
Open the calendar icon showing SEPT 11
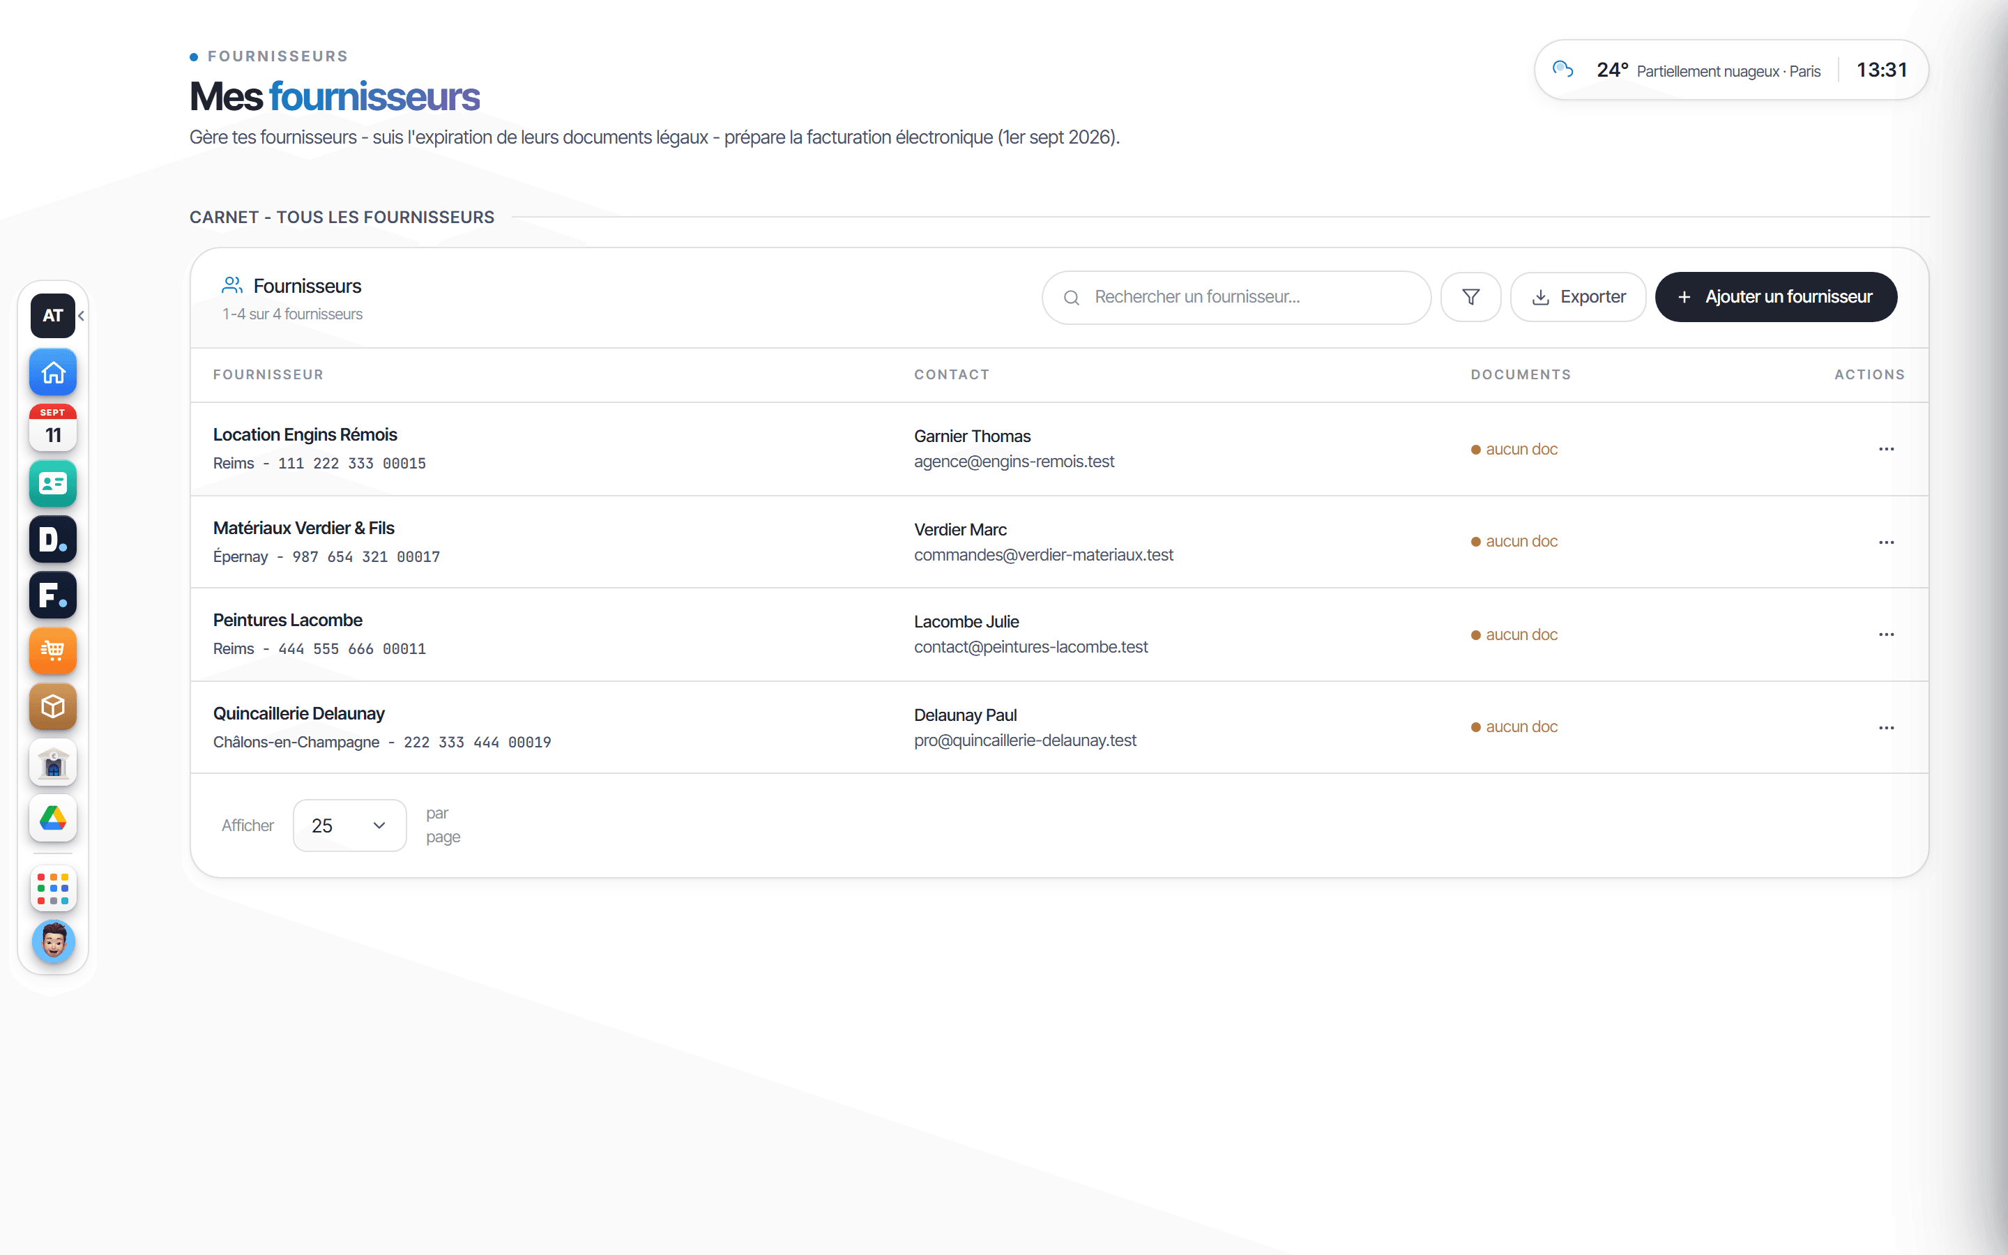53,427
